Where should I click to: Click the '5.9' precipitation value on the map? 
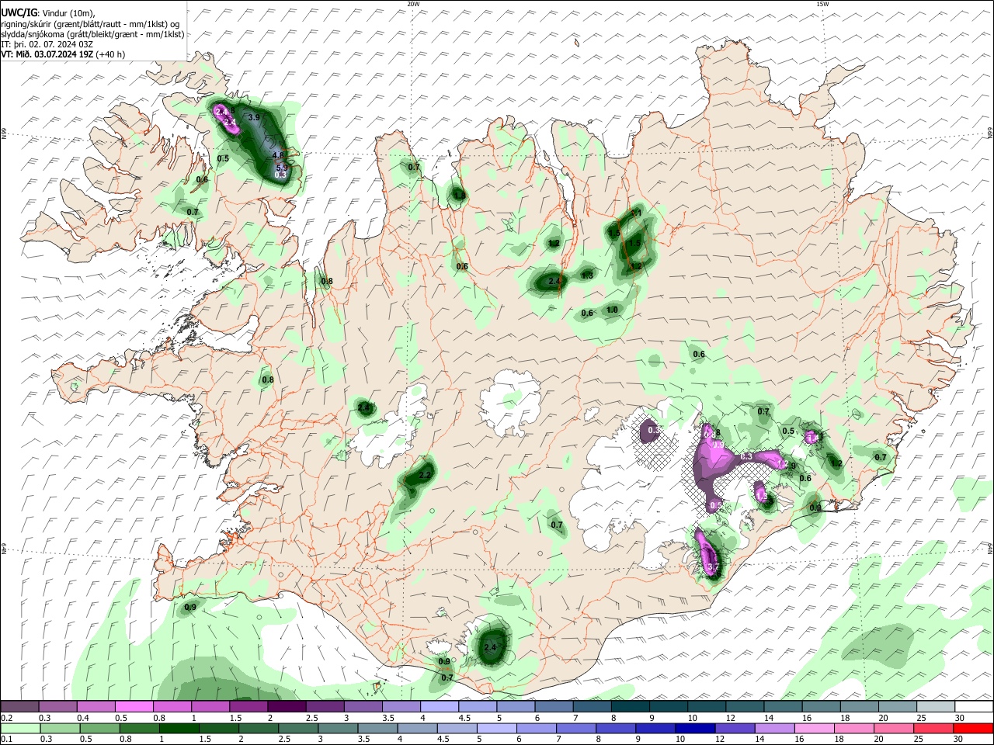tap(282, 167)
